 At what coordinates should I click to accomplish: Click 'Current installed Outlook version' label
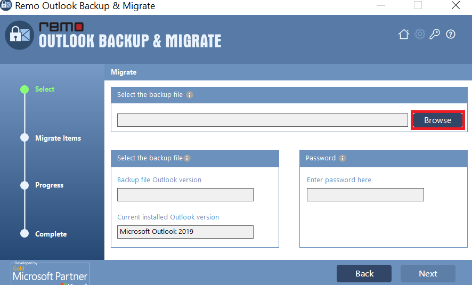click(x=168, y=217)
